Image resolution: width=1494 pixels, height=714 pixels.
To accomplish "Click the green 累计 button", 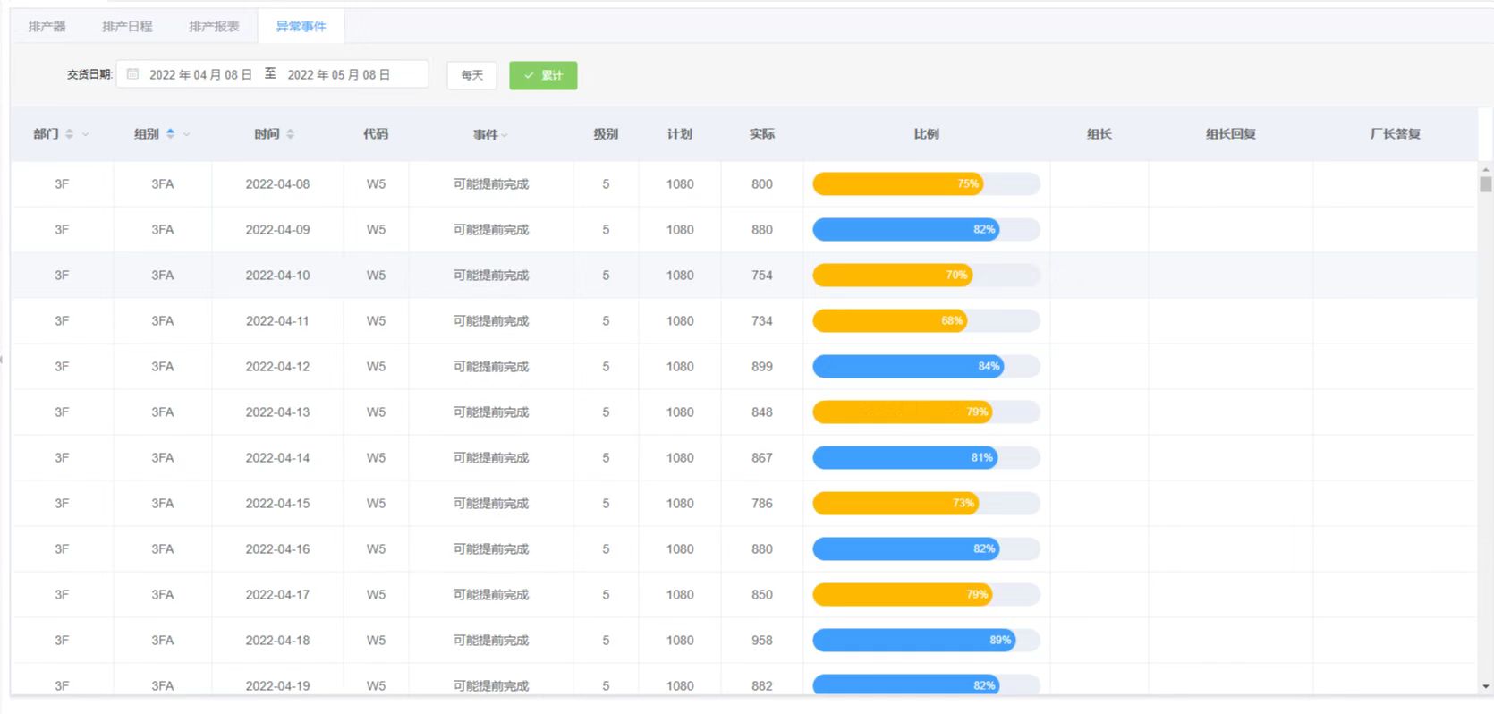I will [543, 75].
